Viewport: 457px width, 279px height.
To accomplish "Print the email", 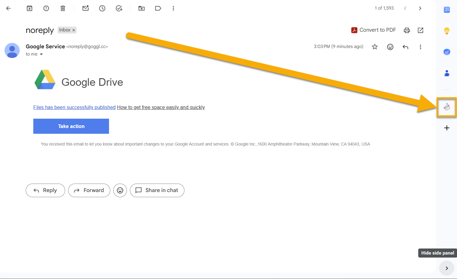I will tap(407, 30).
